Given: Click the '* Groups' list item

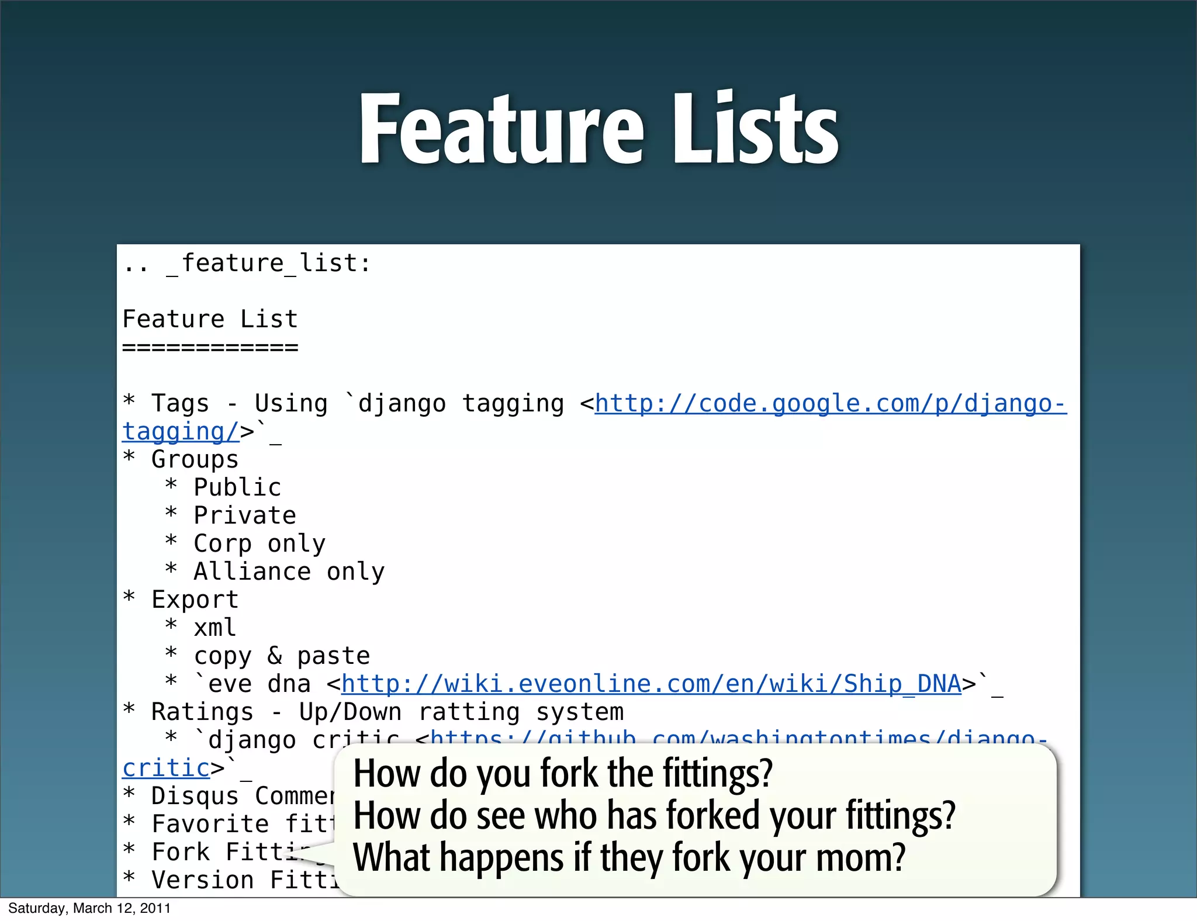Looking at the screenshot, I should (x=181, y=459).
